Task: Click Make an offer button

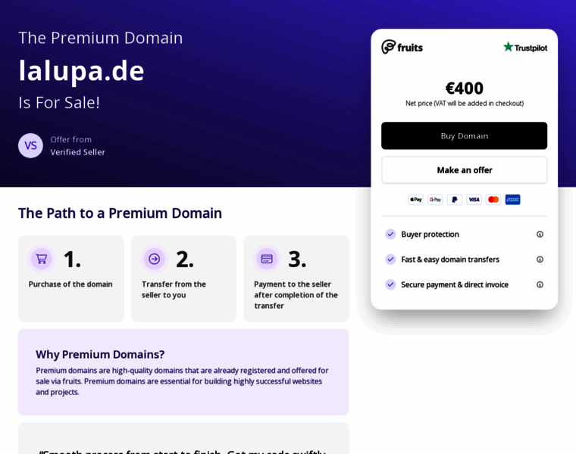Action: 464,170
